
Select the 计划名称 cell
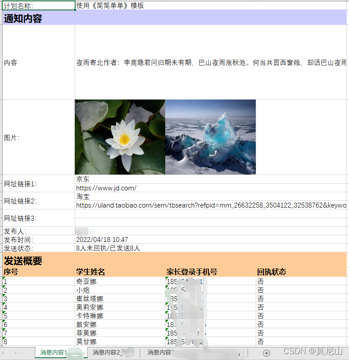38,5
